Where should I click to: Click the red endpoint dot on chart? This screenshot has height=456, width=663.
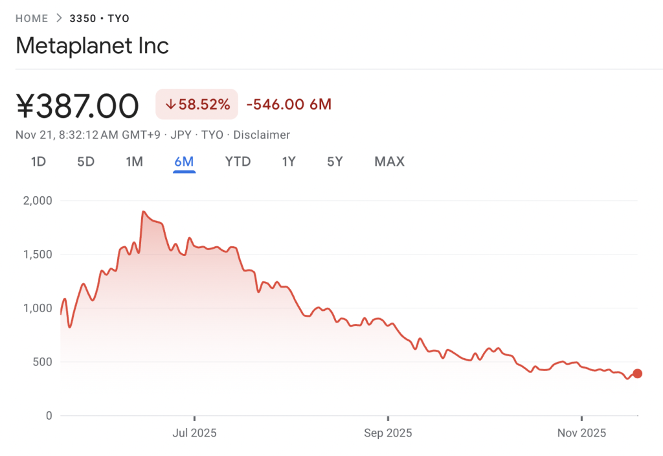[x=638, y=373]
